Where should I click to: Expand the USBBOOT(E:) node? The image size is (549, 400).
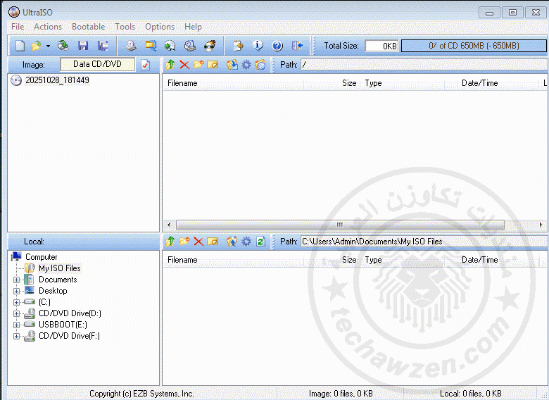coord(16,325)
